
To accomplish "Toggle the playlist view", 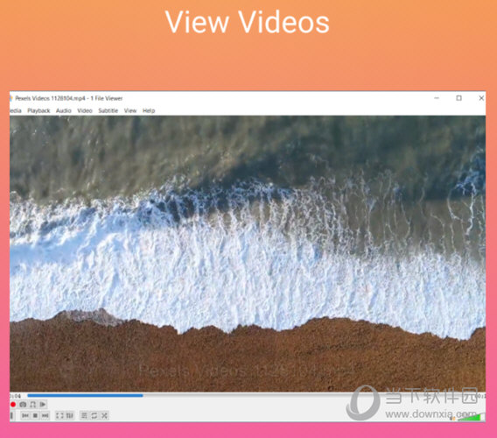I will (x=84, y=415).
